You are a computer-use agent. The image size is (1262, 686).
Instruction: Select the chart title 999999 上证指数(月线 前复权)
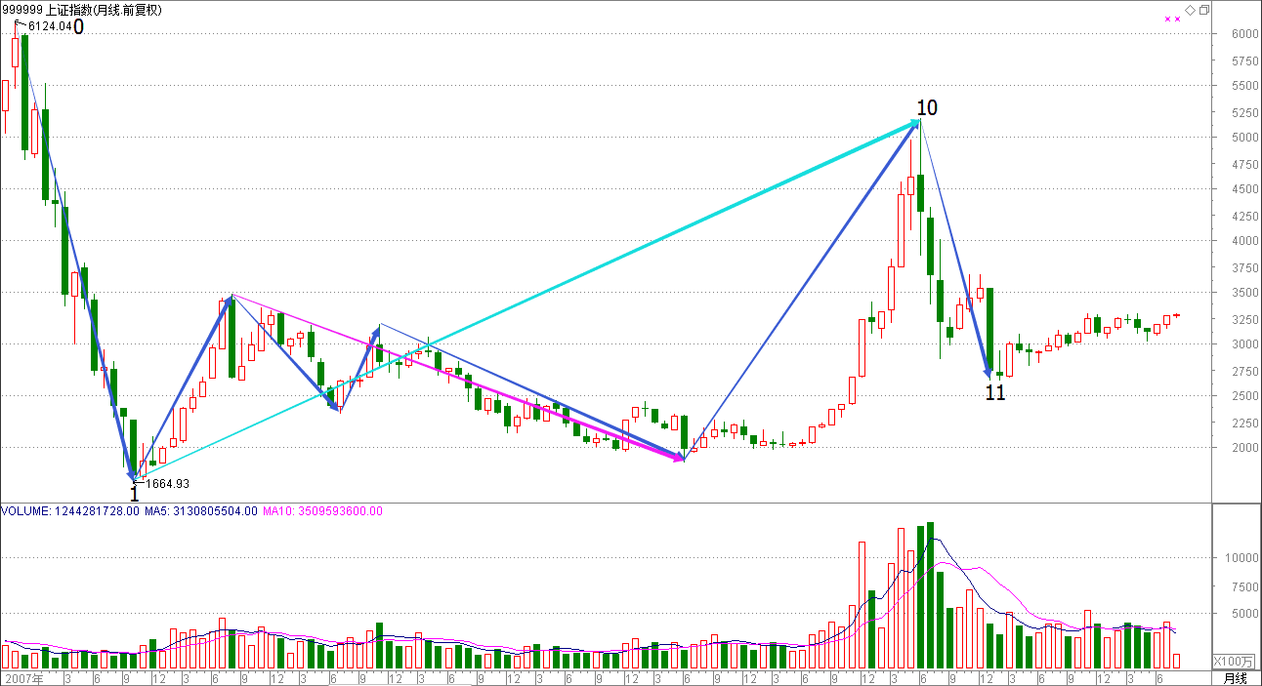(84, 10)
